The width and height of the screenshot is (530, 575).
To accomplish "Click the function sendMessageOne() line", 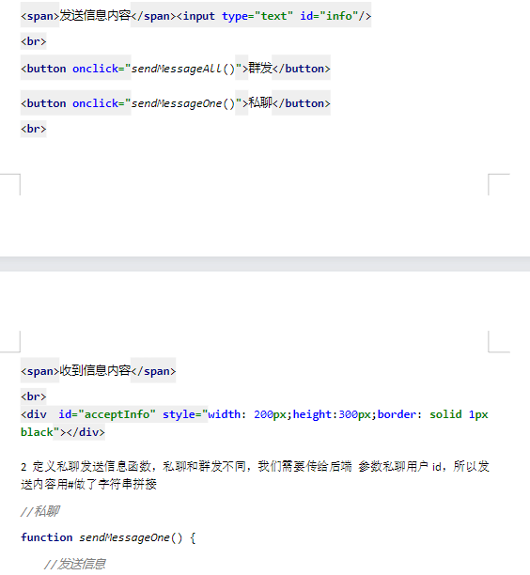I will click(108, 537).
